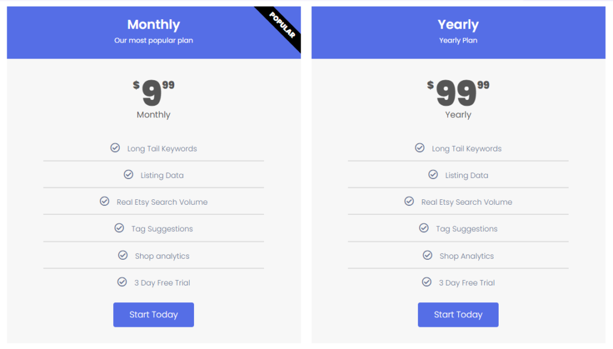Click checkmark beside Yearly Real Etsy Search Volume
Viewport: 613px width, 349px height.
tap(409, 202)
